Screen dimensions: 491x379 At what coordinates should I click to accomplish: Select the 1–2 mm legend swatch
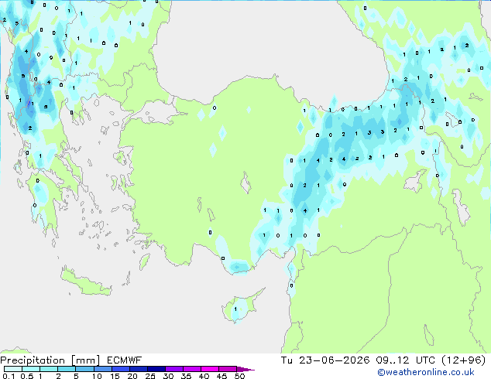[x=49, y=369]
